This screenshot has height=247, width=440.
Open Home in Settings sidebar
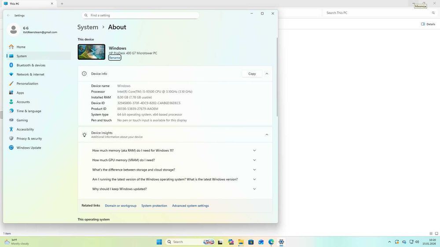pos(38,47)
